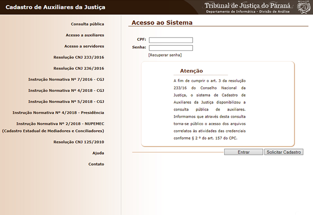Click the Entrar button

243,152
